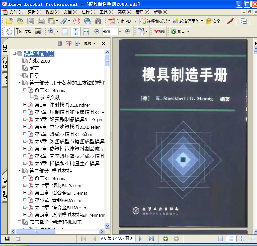This screenshot has height=246, width=257.
Task: Open the 安全 dropdown
Action: [x=223, y=21]
